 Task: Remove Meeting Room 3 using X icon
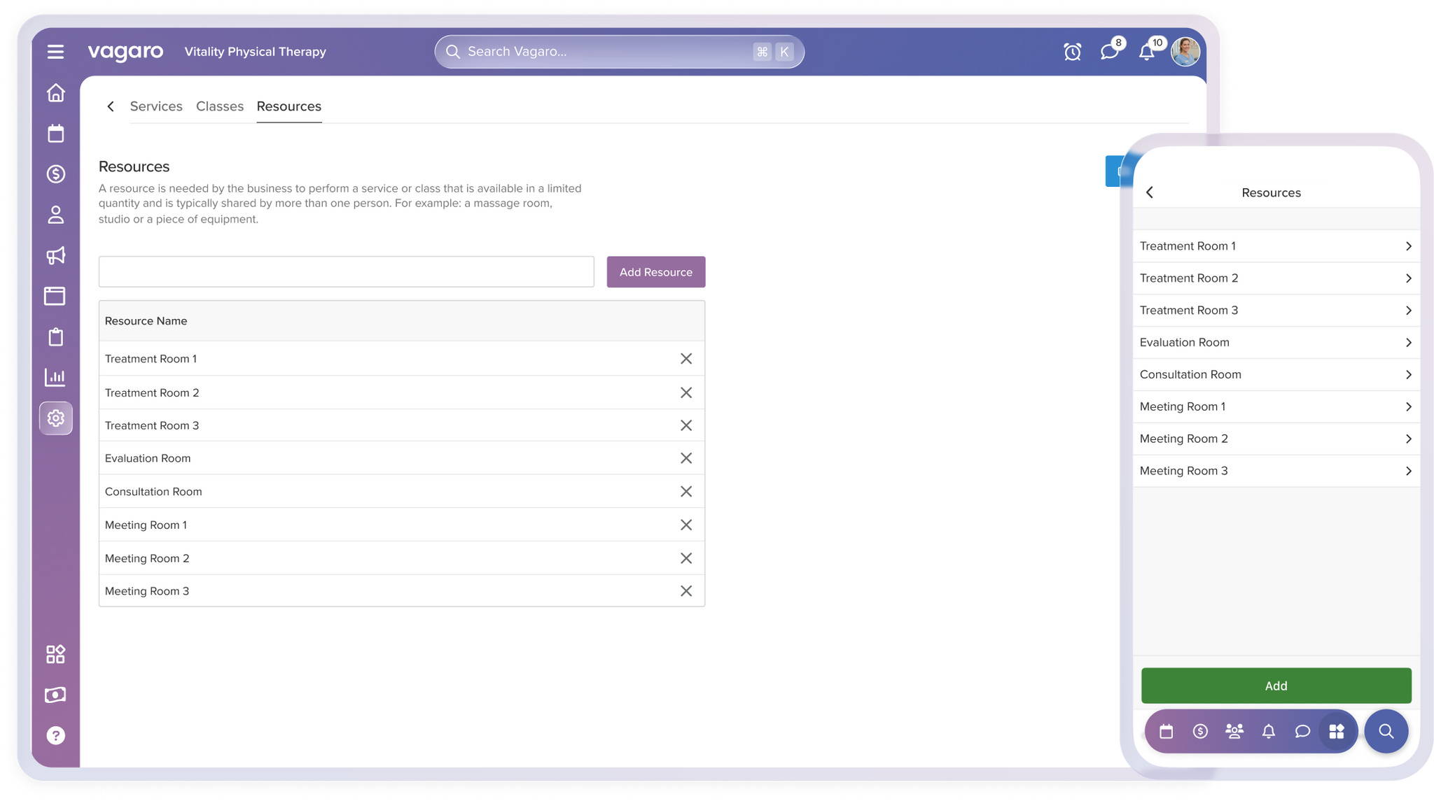tap(686, 591)
